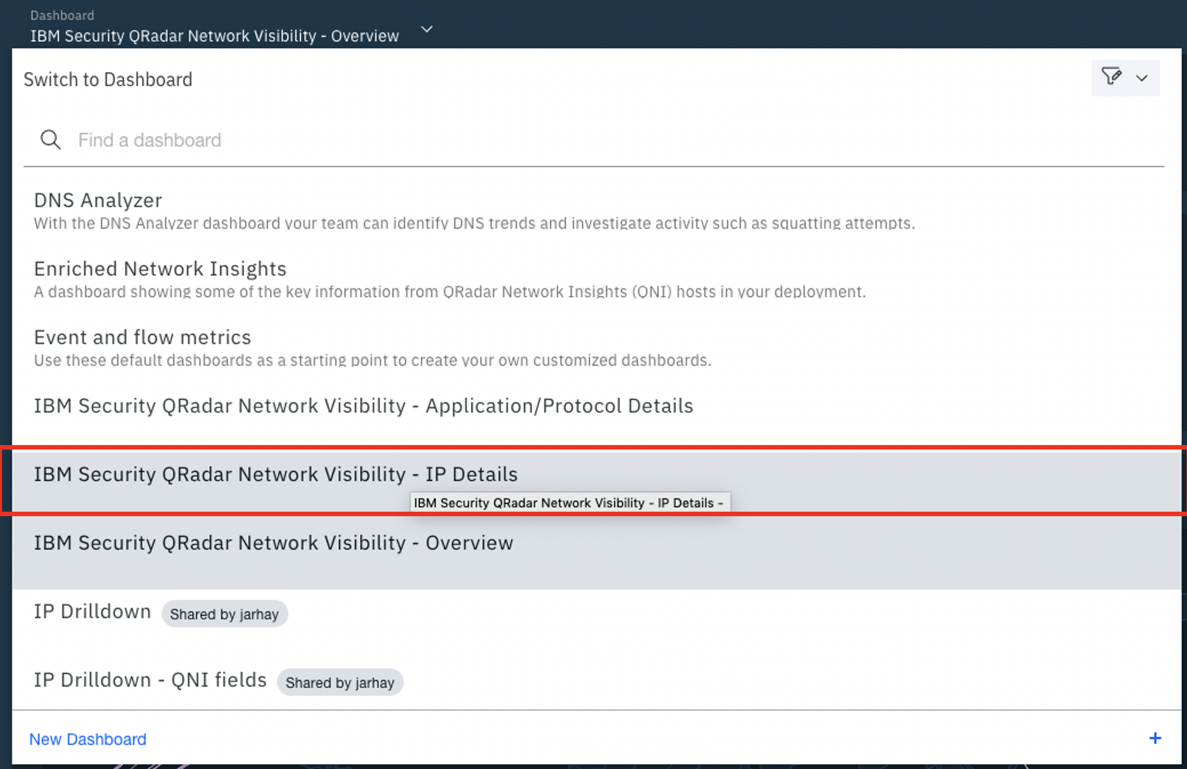Click the DNS Analyzer description text
The height and width of the screenshot is (769, 1187).
[474, 223]
